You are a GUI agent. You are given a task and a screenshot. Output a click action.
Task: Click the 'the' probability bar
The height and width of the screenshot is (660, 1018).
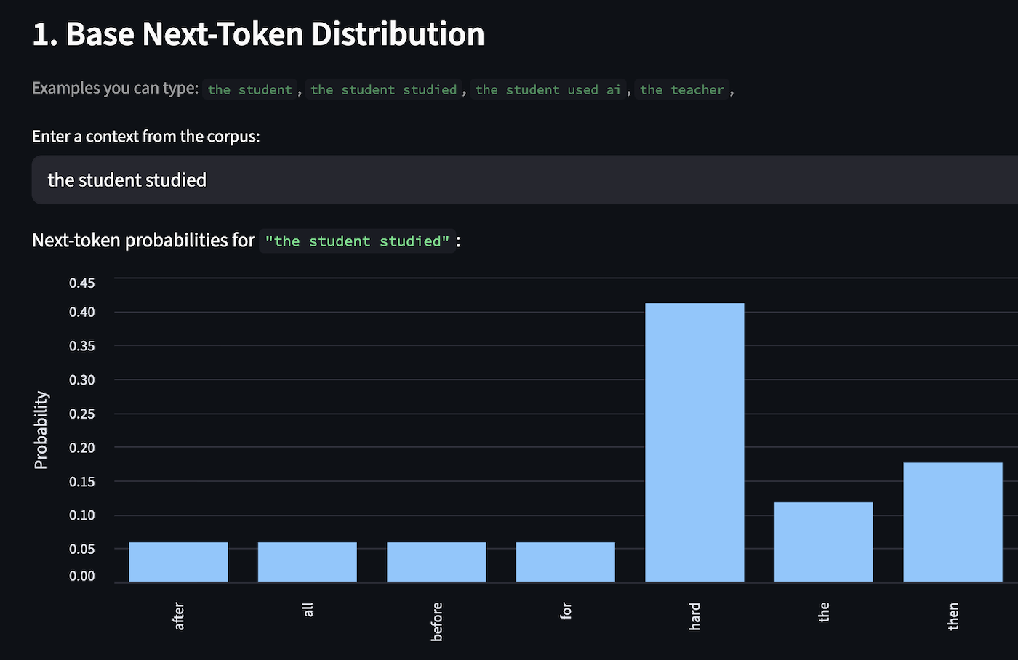point(823,542)
